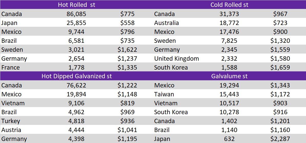Click Japan's Hot Rolled price $558
The height and width of the screenshot is (143, 306).
coord(127,23)
